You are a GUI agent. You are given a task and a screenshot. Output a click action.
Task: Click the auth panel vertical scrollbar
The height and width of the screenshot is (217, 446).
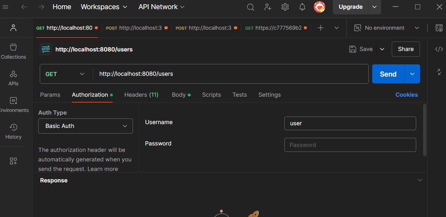(x=425, y=130)
